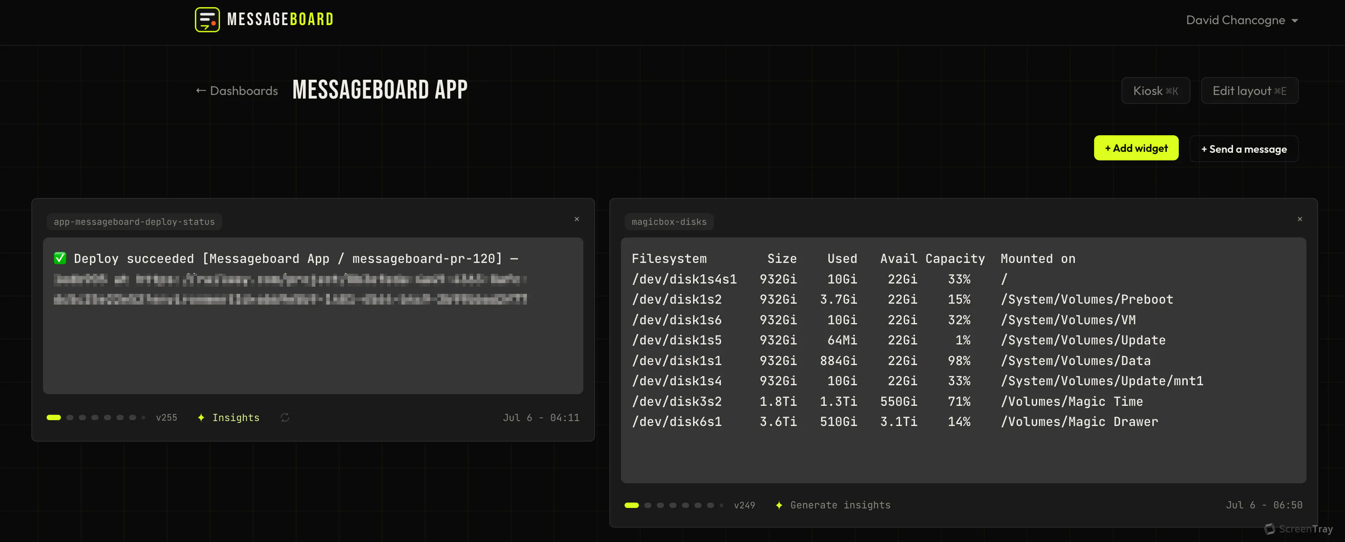Click the Messageboard logo icon
The width and height of the screenshot is (1345, 542).
207,20
